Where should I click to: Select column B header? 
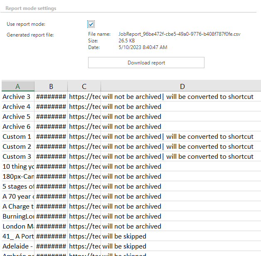(x=51, y=86)
